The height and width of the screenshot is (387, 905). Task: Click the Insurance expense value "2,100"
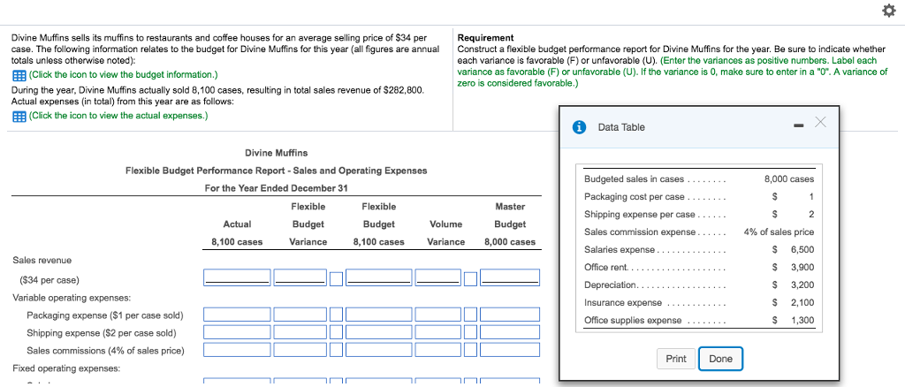tap(802, 303)
